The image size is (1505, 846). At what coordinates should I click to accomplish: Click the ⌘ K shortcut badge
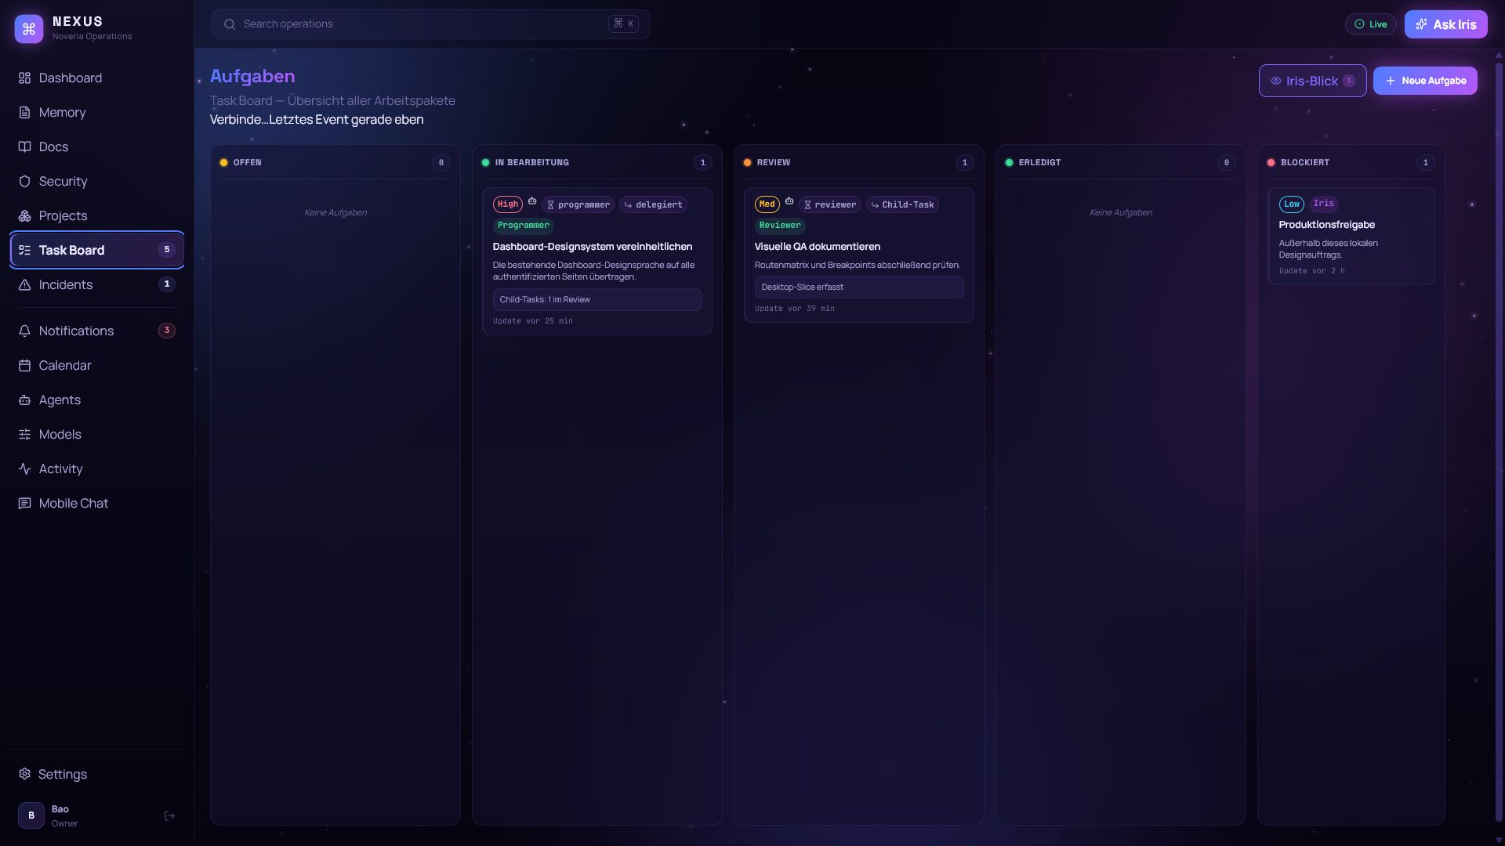coord(624,23)
